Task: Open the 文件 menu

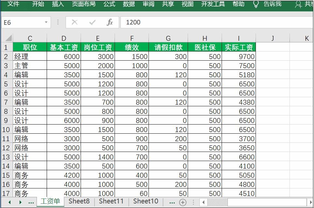Action: 13,4
